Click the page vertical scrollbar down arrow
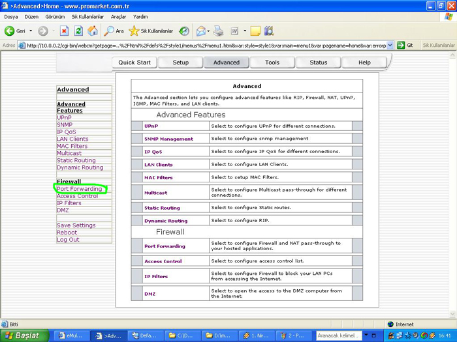Screen dimensions: 457x342 (452, 314)
